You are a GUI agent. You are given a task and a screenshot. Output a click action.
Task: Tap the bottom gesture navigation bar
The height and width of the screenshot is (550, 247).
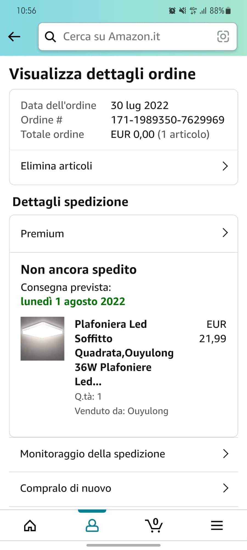[123, 545]
